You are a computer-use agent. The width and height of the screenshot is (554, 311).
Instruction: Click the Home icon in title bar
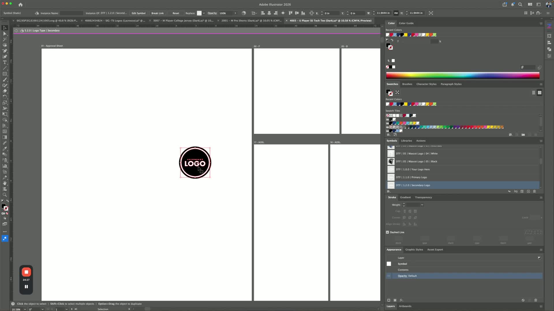coord(20,5)
